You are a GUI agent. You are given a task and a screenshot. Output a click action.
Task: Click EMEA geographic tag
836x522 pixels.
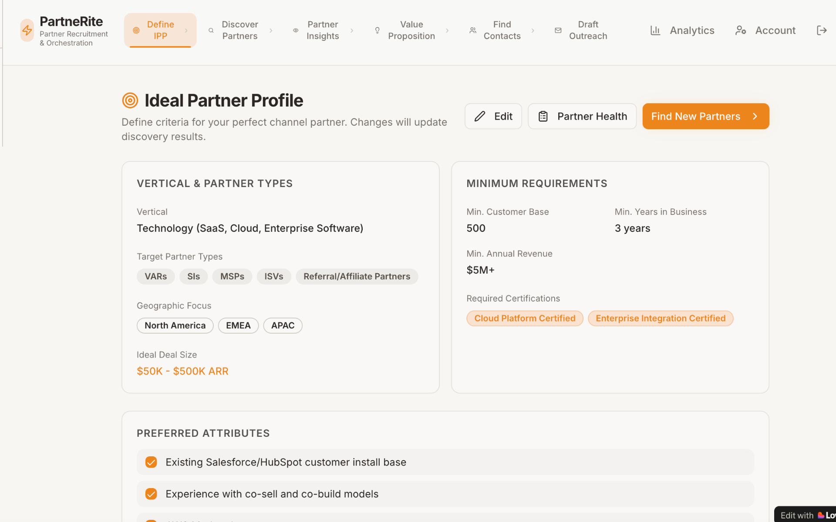(x=238, y=325)
